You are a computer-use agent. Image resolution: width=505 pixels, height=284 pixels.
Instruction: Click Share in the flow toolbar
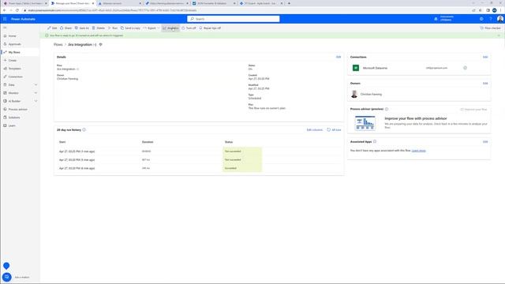point(66,28)
